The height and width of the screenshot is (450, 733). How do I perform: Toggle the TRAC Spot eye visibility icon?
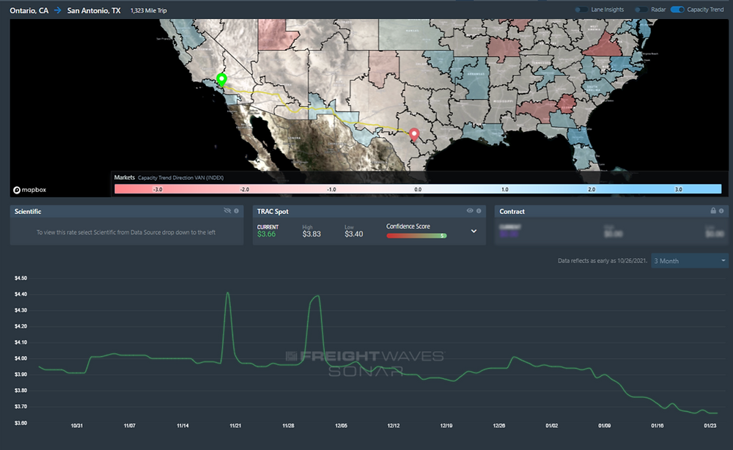[470, 211]
